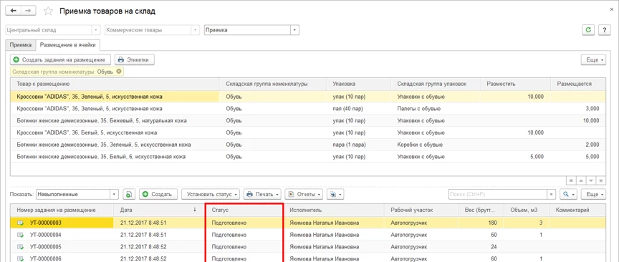Click refresh list icon next to Создать
Viewport: 619px width, 262px height.
click(130, 194)
